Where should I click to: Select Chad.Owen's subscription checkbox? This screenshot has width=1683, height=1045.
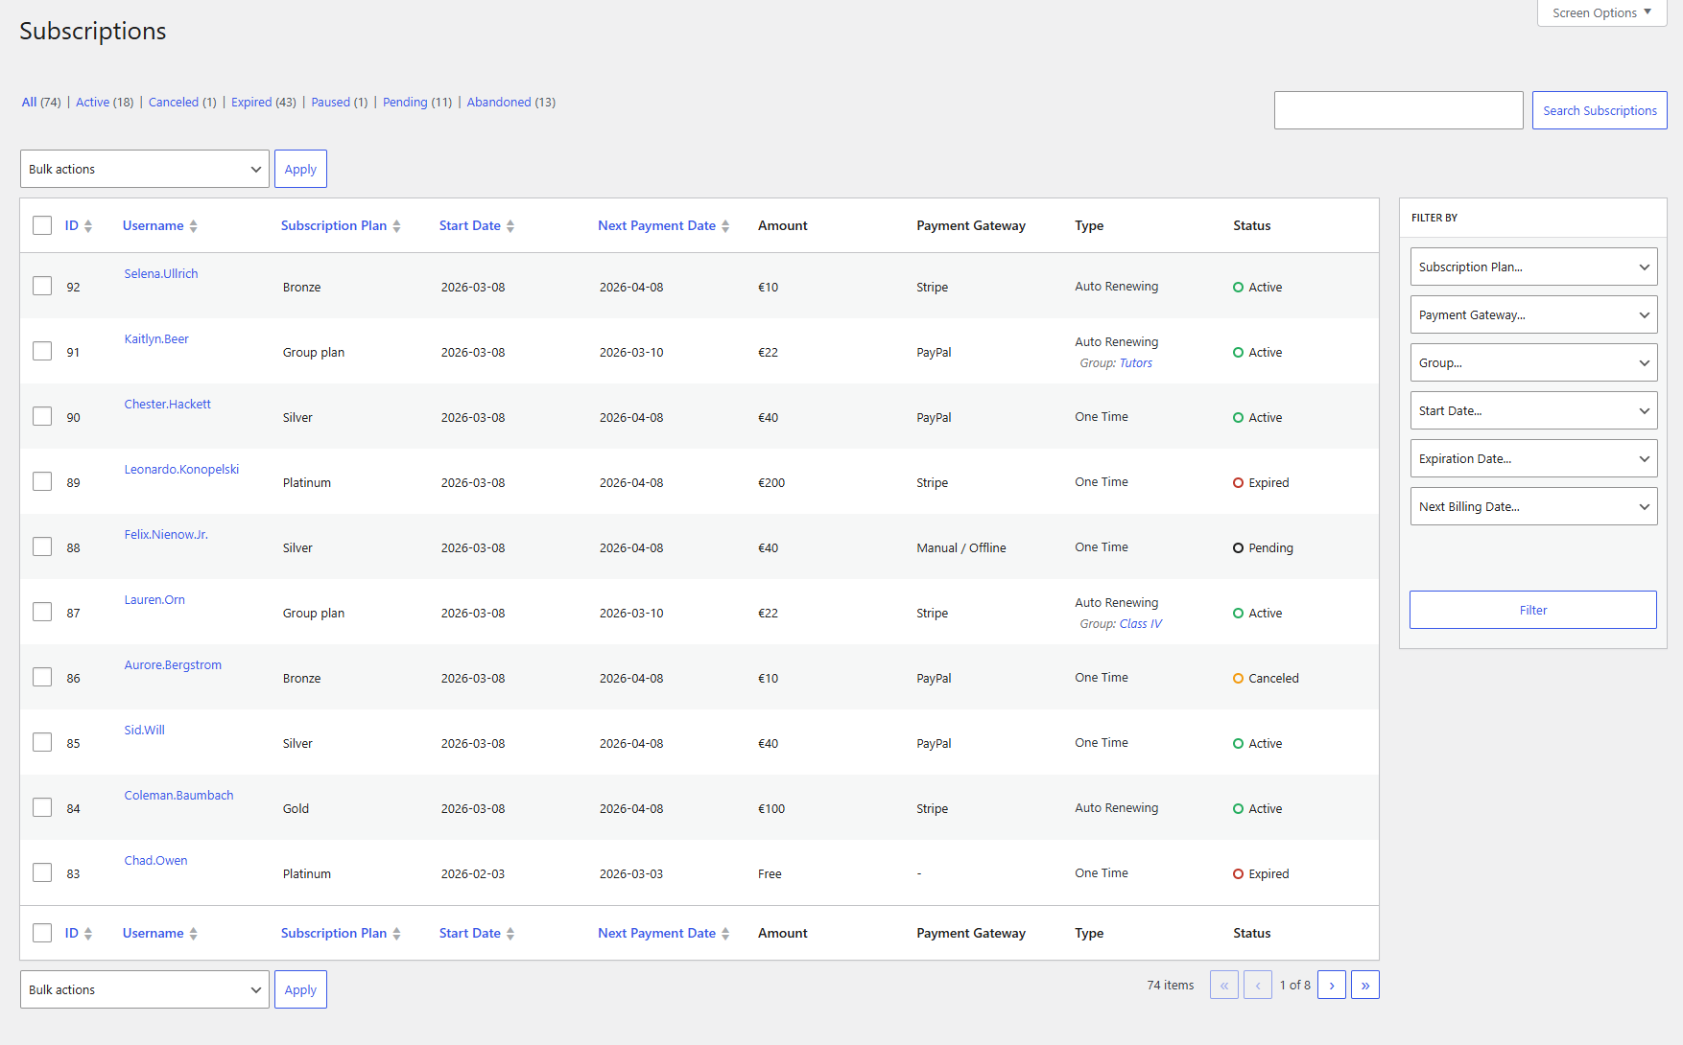click(41, 871)
